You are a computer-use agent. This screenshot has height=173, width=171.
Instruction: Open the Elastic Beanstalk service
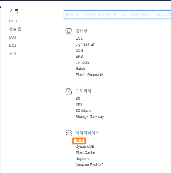(x=90, y=75)
